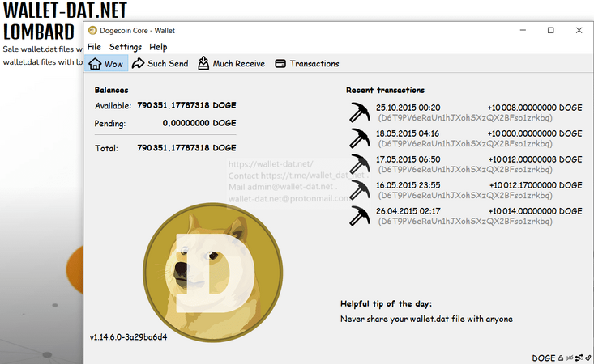Click the pickaxe icon for 16.05.2015 transaction
This screenshot has height=364, width=594.
pyautogui.click(x=359, y=190)
